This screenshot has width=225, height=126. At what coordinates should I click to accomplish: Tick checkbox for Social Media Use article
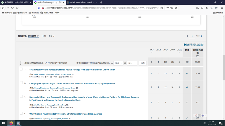coord(21,69)
